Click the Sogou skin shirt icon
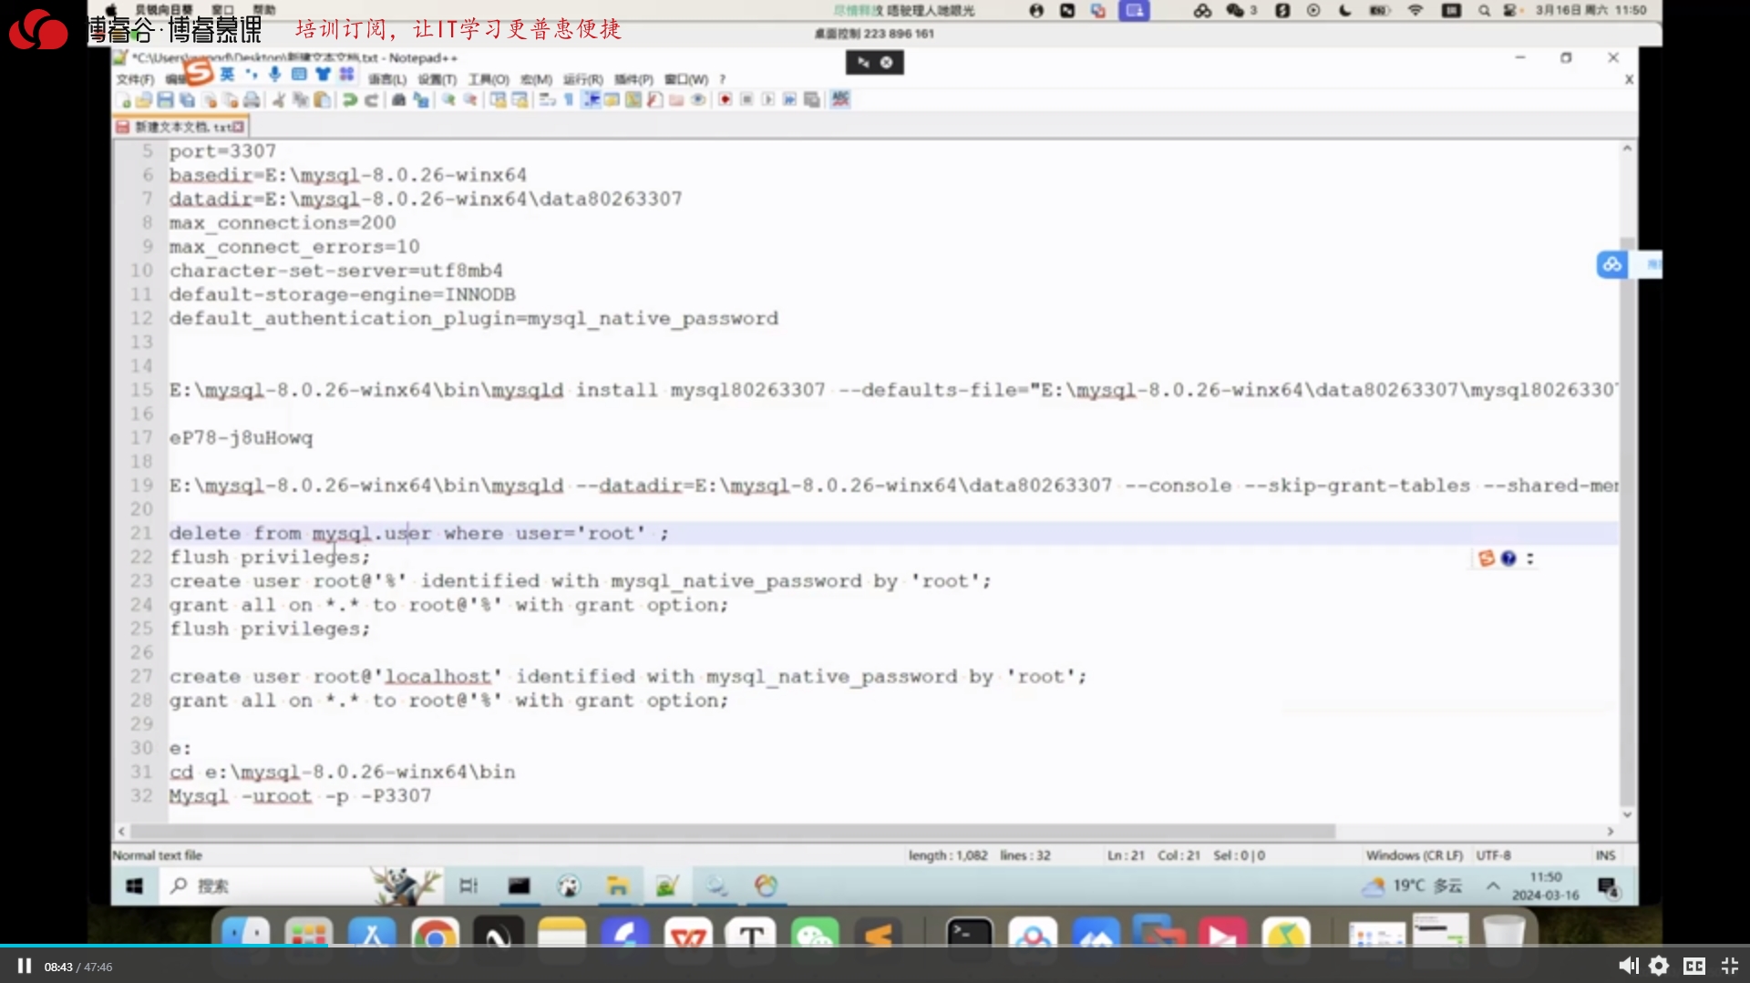1750x983 pixels. tap(324, 74)
